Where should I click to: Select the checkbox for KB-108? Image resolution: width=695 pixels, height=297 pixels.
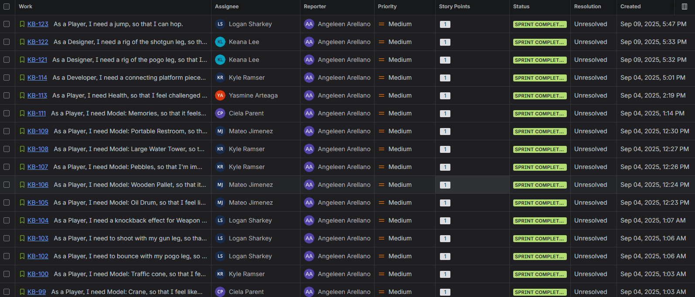(7, 149)
